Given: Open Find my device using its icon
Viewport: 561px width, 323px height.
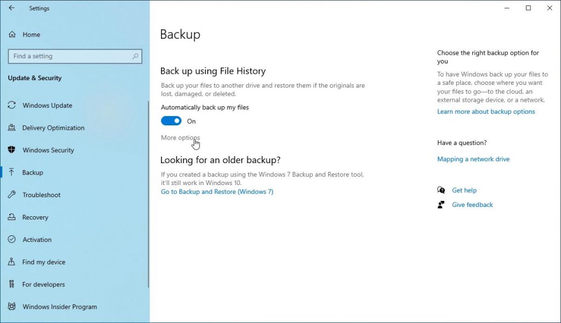Looking at the screenshot, I should pyautogui.click(x=12, y=262).
